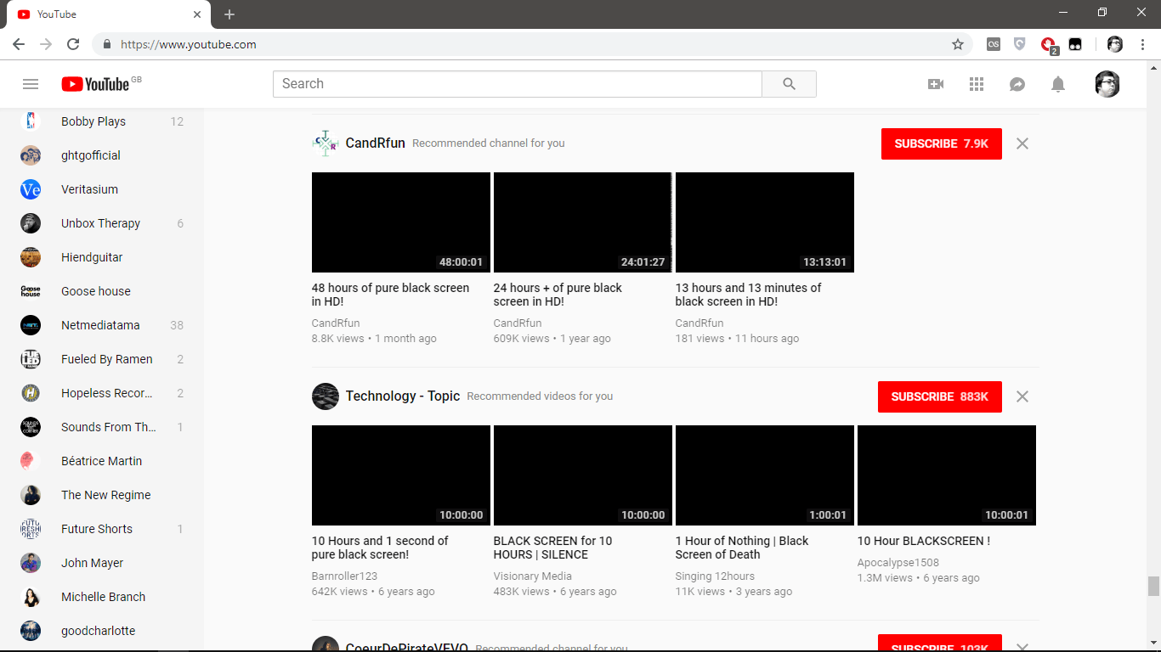1161x652 pixels.
Task: Click the YouTube logo home icon
Action: coord(95,84)
